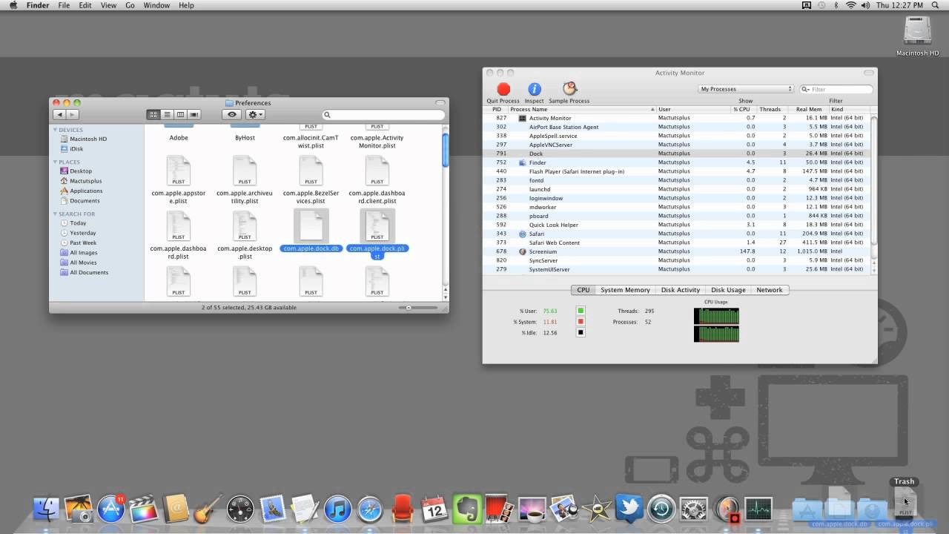Sort processes by the % CPU column

[x=744, y=109]
